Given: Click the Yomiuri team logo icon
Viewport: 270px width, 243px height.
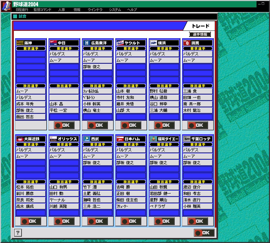Looking at the screenshot, I should pos(187,43).
